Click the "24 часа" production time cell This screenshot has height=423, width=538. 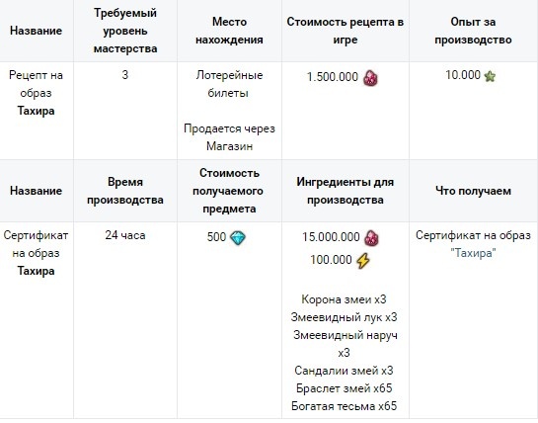coord(125,235)
